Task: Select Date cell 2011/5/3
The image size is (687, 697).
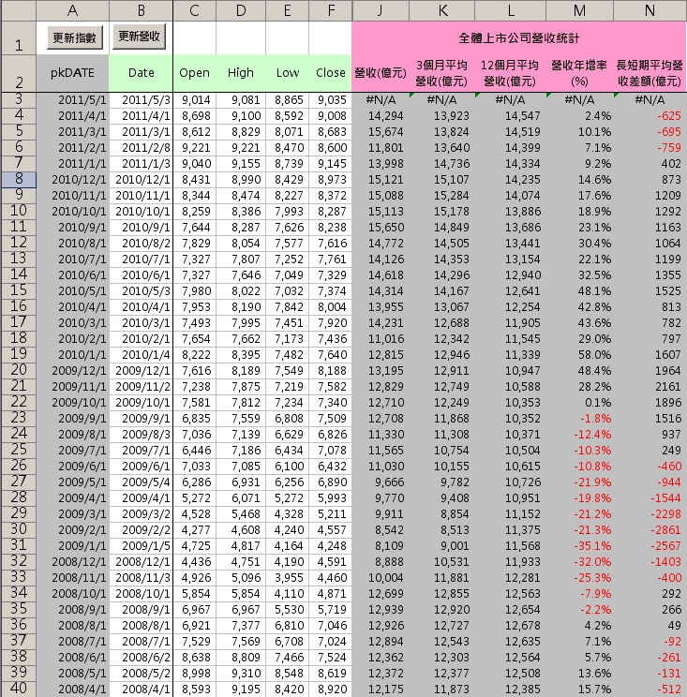Action: click(141, 100)
